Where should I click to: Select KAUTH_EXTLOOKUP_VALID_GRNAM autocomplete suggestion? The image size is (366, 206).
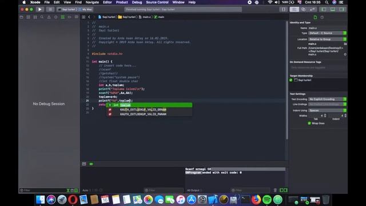(x=149, y=109)
